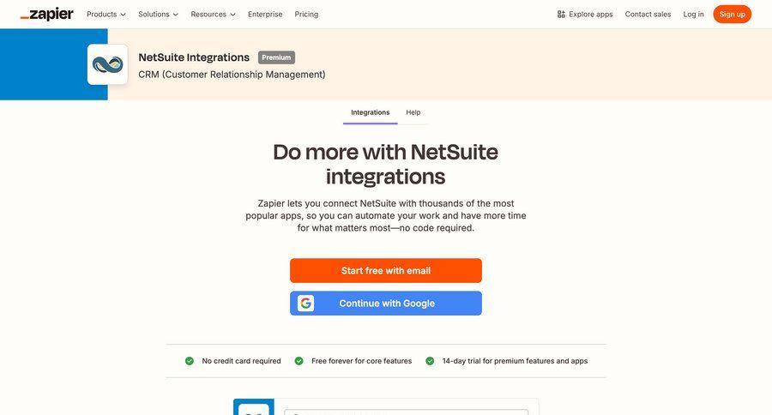Click Start free with email
The height and width of the screenshot is (415, 772).
tap(386, 271)
